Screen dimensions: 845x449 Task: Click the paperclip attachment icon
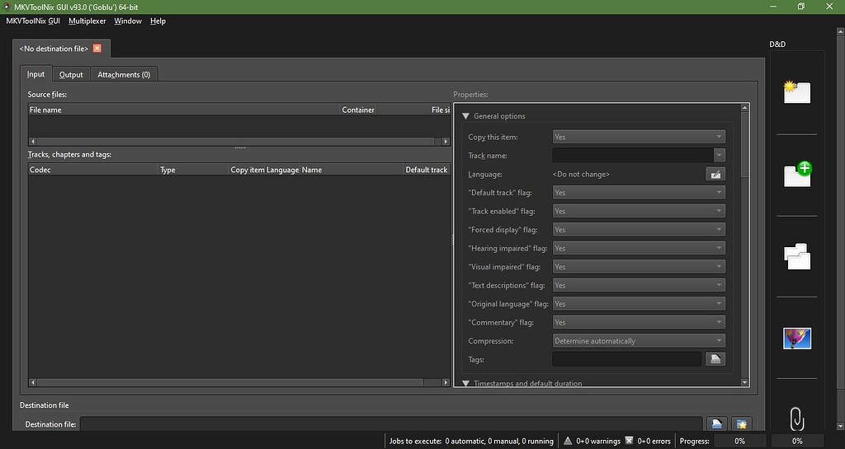click(796, 419)
